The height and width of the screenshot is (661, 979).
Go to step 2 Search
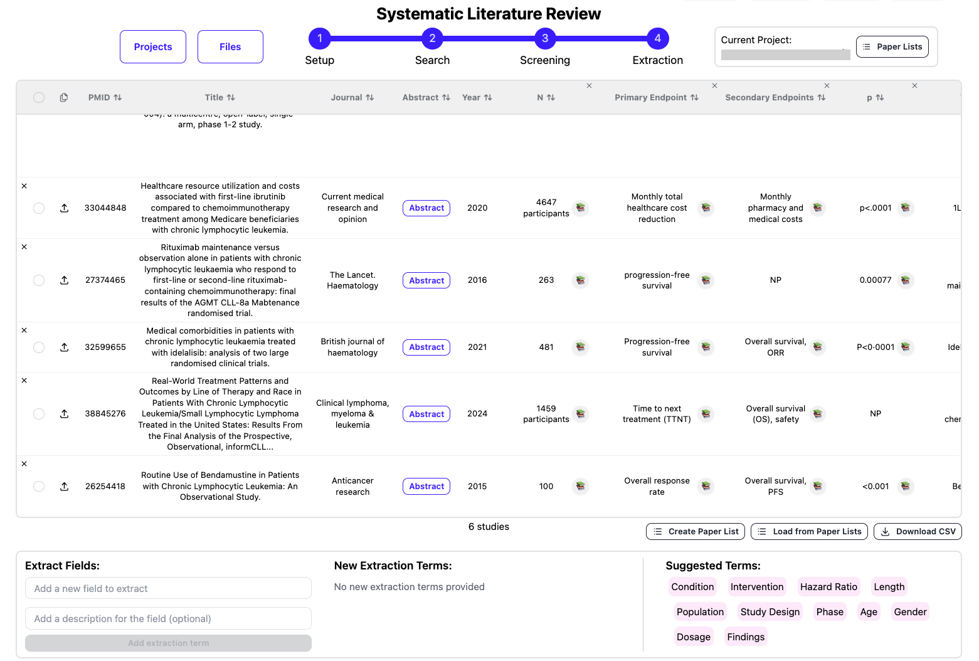[x=432, y=39]
